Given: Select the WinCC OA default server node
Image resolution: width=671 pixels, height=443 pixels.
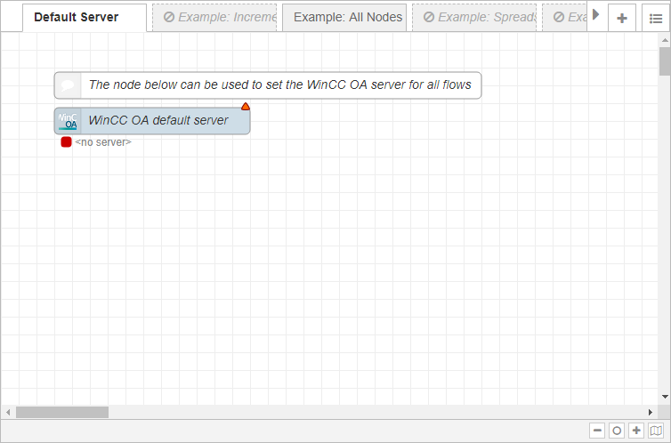Looking at the screenshot, I should tap(152, 121).
